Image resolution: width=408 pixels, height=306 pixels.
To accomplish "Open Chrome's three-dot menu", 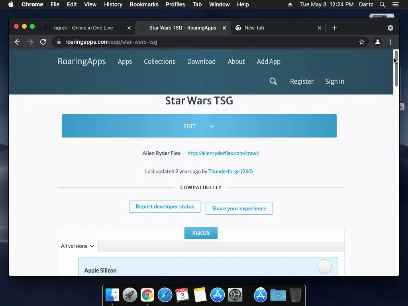I will coord(390,42).
